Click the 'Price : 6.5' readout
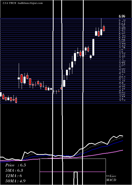This screenshot has height=185, width=132. point(15,165)
